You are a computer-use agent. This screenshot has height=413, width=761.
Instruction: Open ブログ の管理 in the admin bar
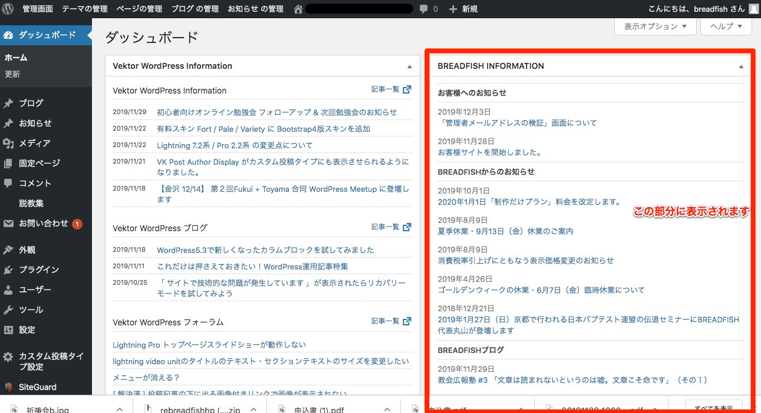(x=195, y=9)
